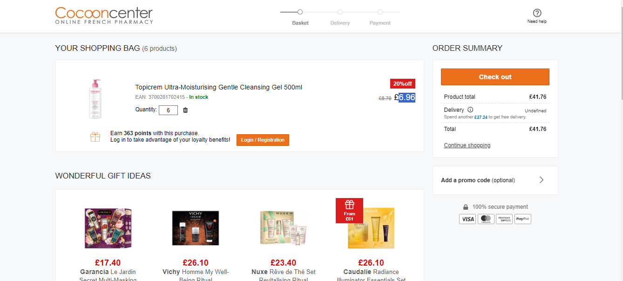Click the Login / Registration button
Screen dimensions: 623x281
[263, 140]
